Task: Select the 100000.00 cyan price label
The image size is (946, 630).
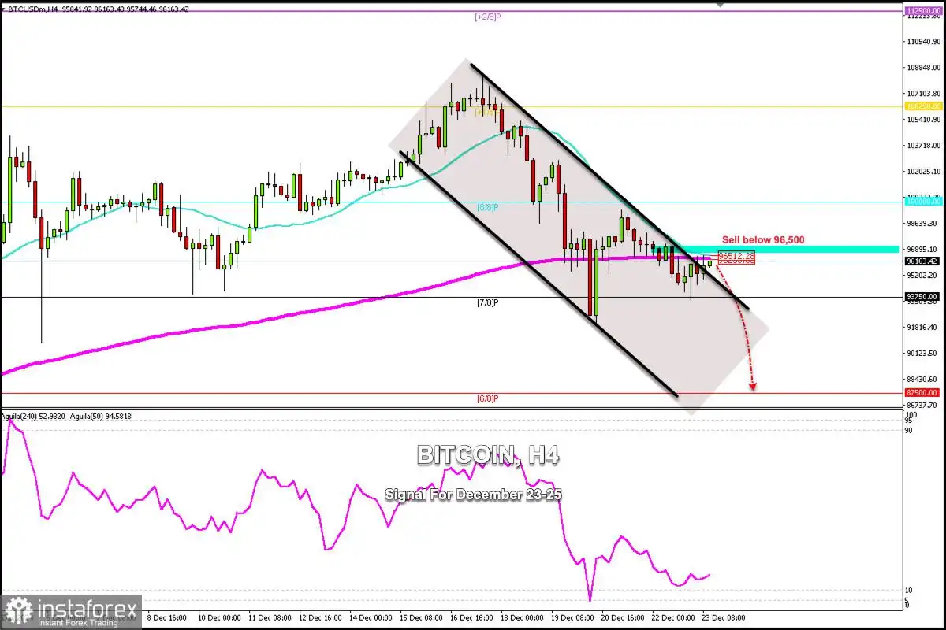Action: (x=923, y=202)
